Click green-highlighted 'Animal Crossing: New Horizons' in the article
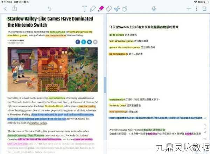 coord(26,135)
